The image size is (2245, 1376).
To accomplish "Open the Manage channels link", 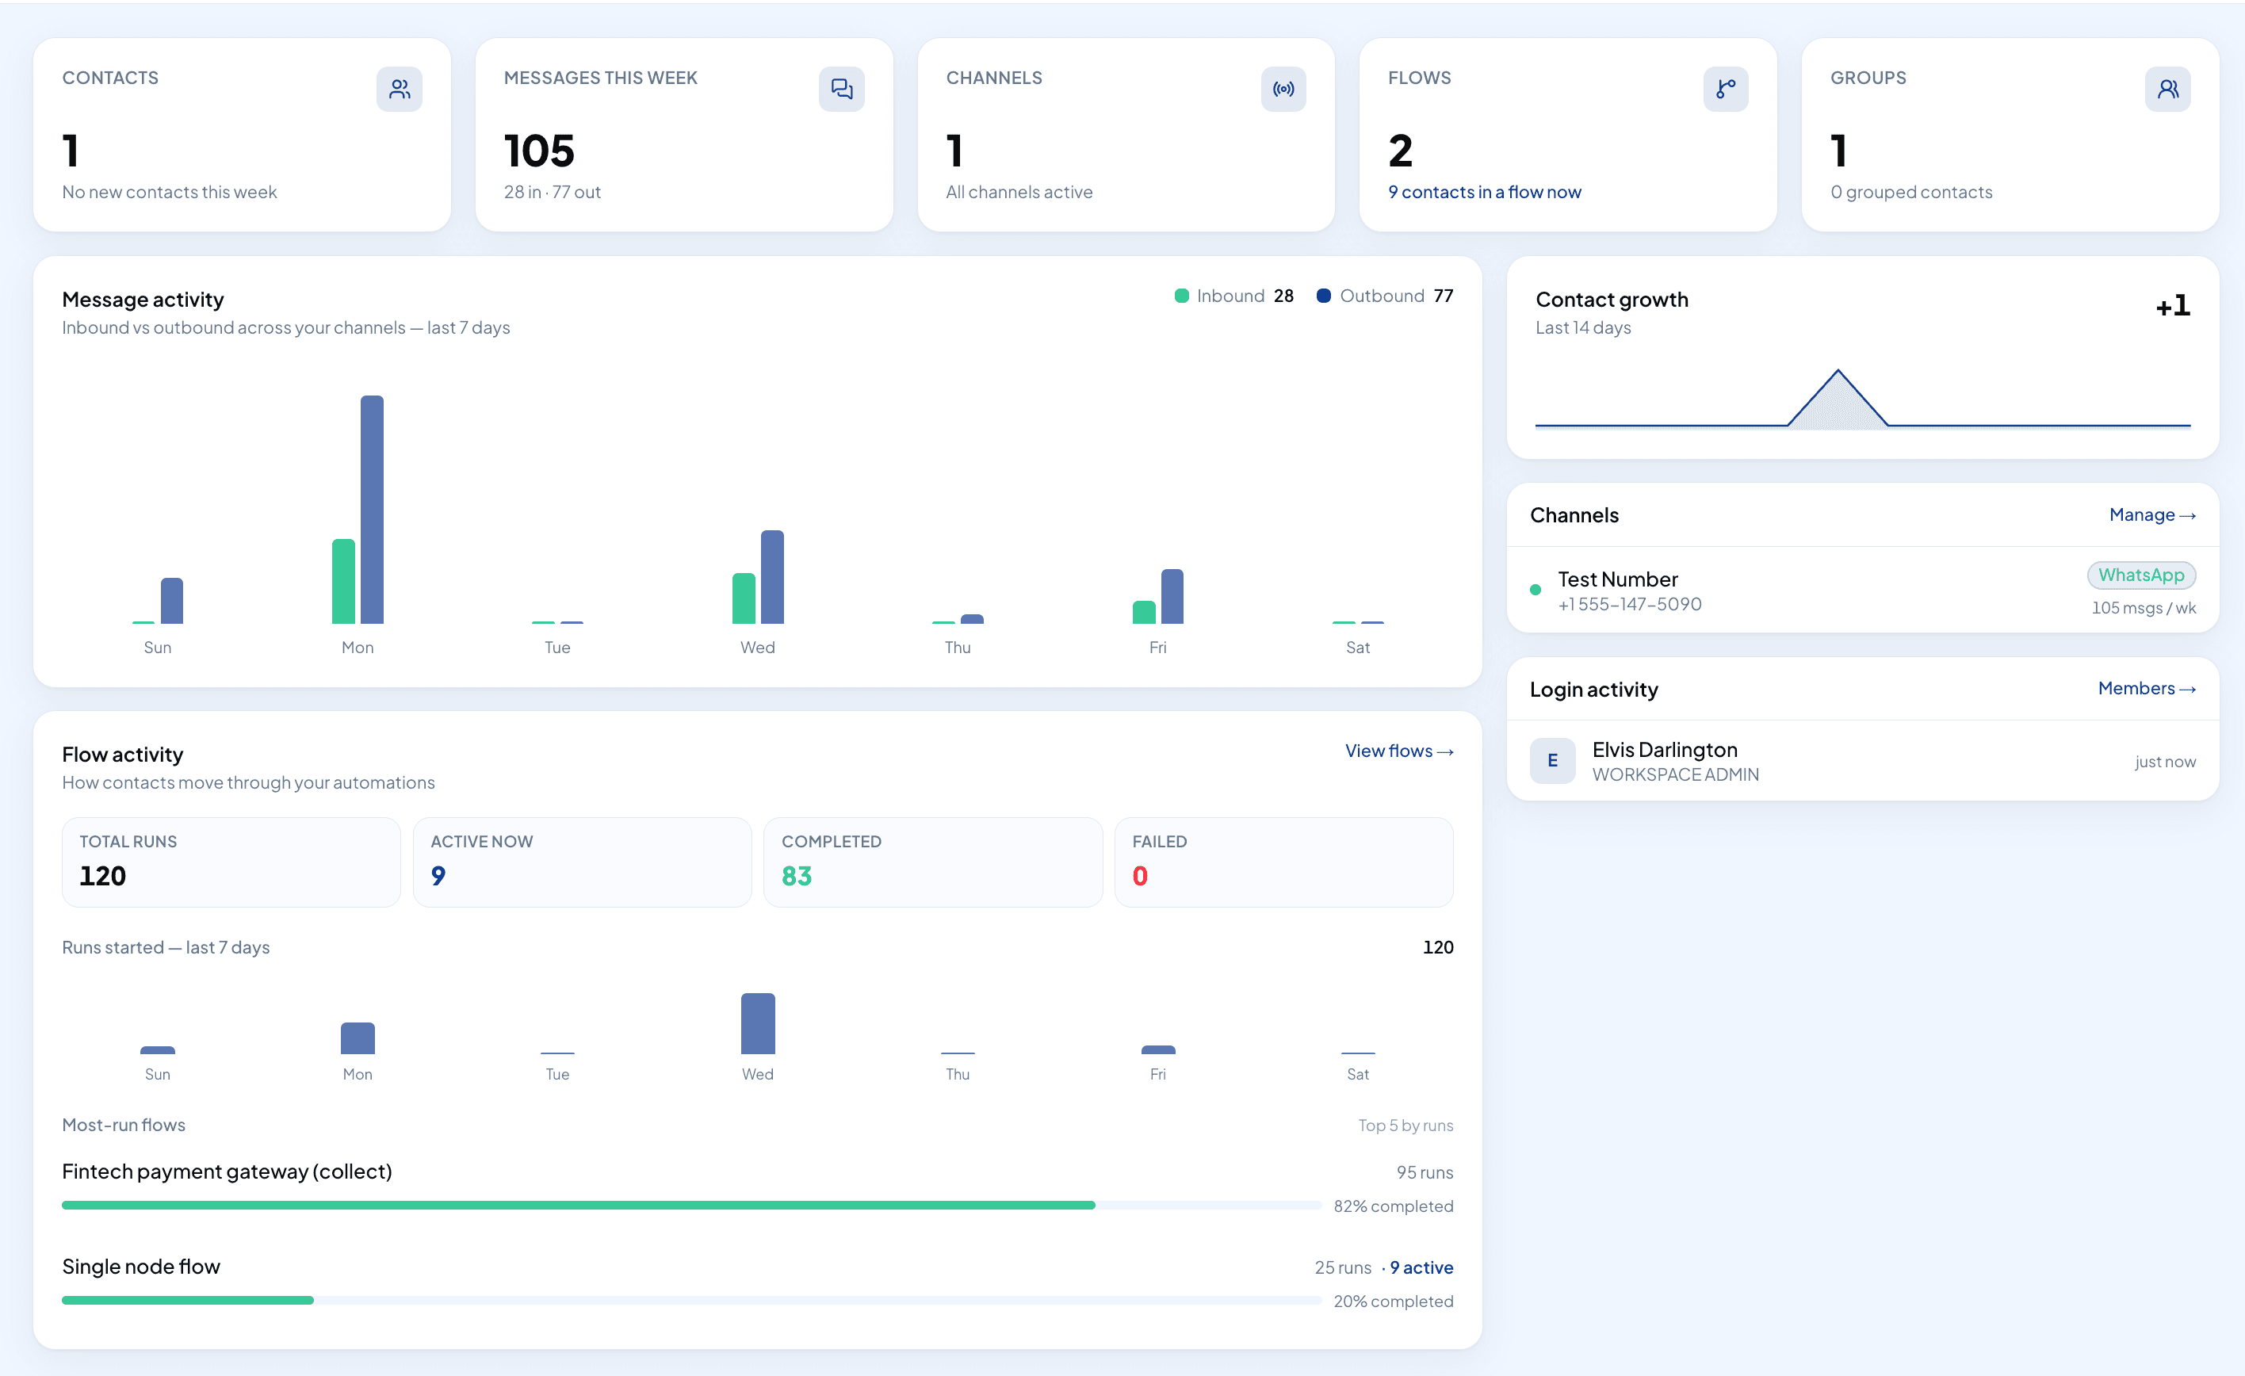I will pos(2152,515).
